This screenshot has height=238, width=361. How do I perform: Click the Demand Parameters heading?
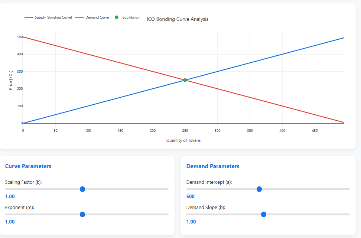point(212,166)
